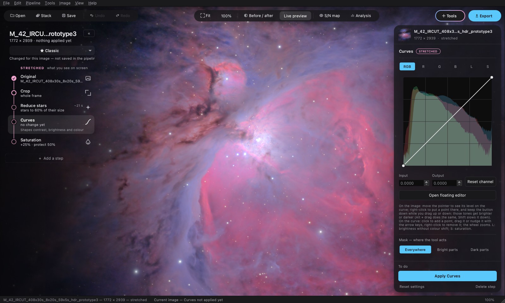Toggle the Saturation step circle marker
This screenshot has width=505, height=303.
click(14, 142)
